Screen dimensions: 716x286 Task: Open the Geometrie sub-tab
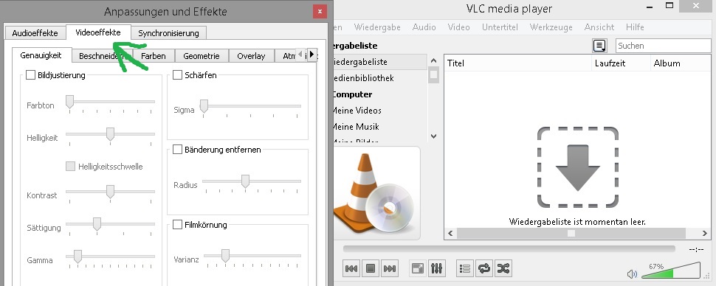coord(202,56)
